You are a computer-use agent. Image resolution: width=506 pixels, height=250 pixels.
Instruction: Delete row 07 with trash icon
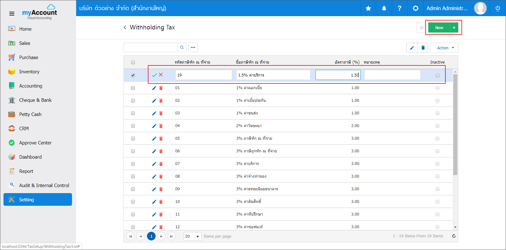click(x=161, y=164)
